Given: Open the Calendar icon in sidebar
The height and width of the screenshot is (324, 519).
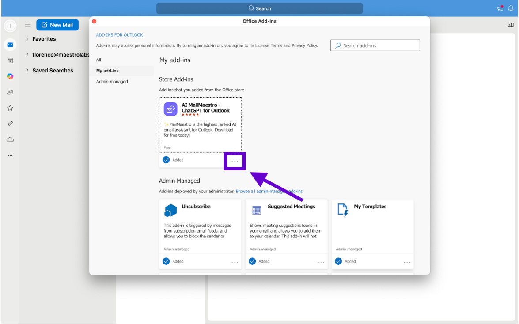Looking at the screenshot, I should pos(10,60).
